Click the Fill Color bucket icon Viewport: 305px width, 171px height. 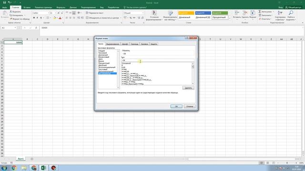coord(55,18)
